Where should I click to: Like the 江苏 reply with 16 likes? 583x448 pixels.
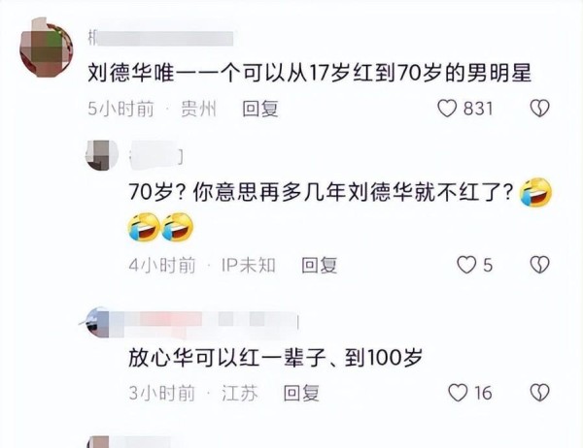[x=458, y=393]
